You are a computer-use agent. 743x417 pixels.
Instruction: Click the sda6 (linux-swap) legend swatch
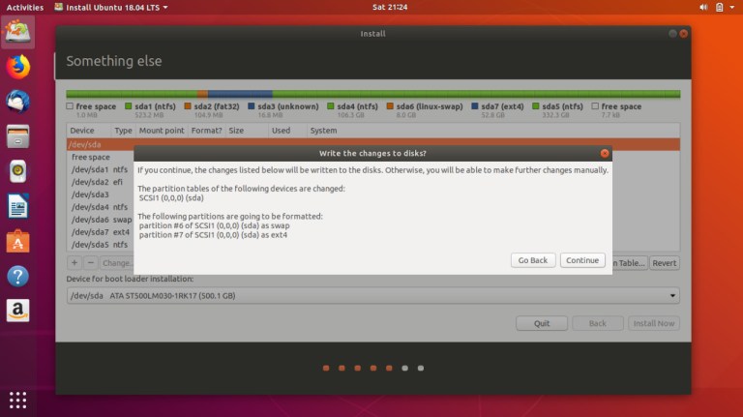(x=390, y=106)
